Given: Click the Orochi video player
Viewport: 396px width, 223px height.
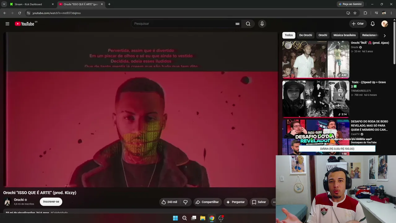Looking at the screenshot, I should [141, 110].
